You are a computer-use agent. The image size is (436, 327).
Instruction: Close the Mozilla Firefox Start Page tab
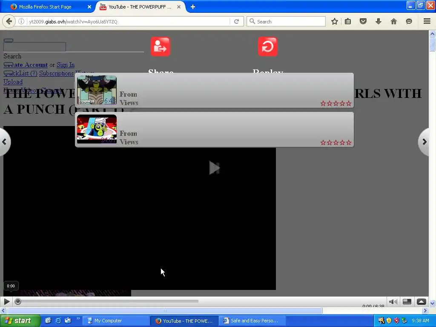89,7
